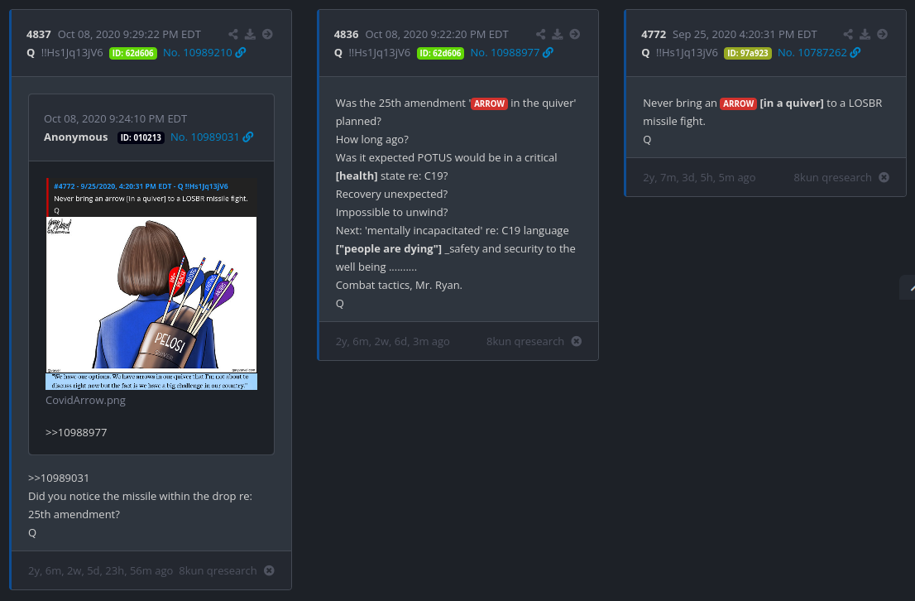Click 'Did you notice the missile within the drop re:' text
Image resolution: width=915 pixels, height=601 pixels.
[x=140, y=496]
